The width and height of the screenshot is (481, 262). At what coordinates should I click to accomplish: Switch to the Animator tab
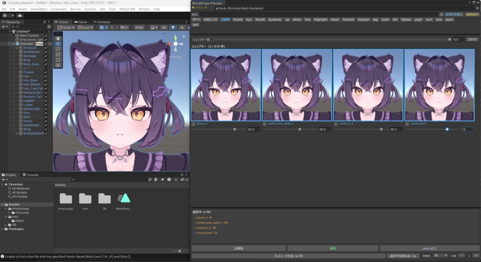coord(102,22)
